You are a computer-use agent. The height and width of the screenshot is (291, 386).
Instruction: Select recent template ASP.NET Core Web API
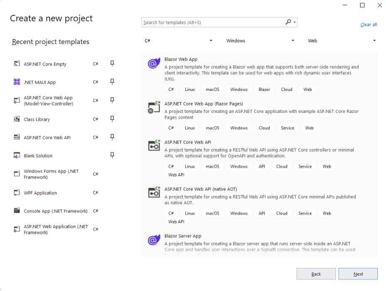pyautogui.click(x=47, y=137)
